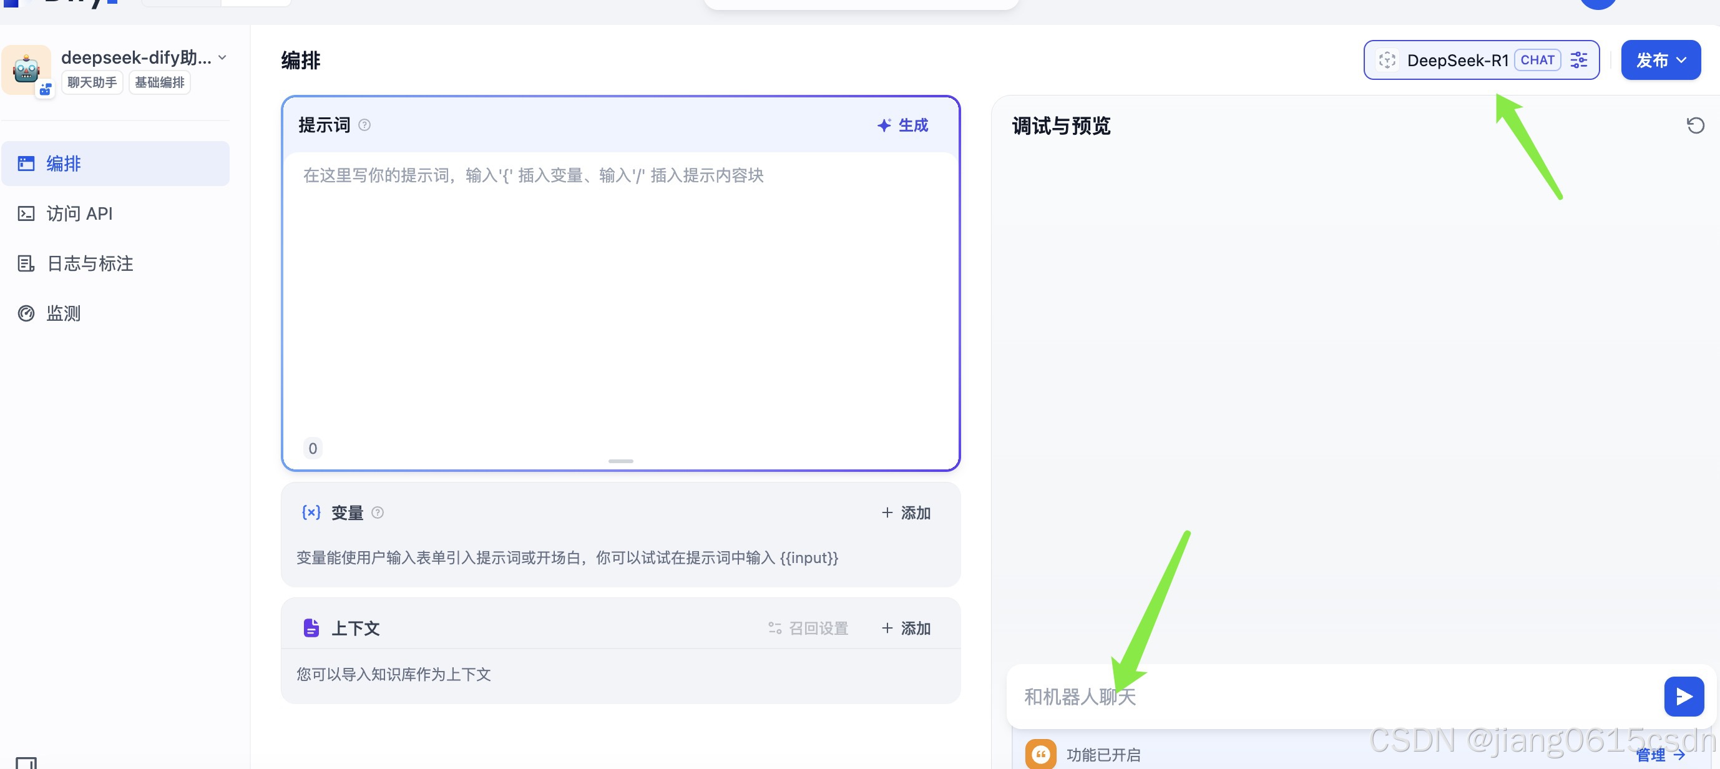Click the robot app avatar icon
This screenshot has height=769, width=1720.
pyautogui.click(x=27, y=69)
